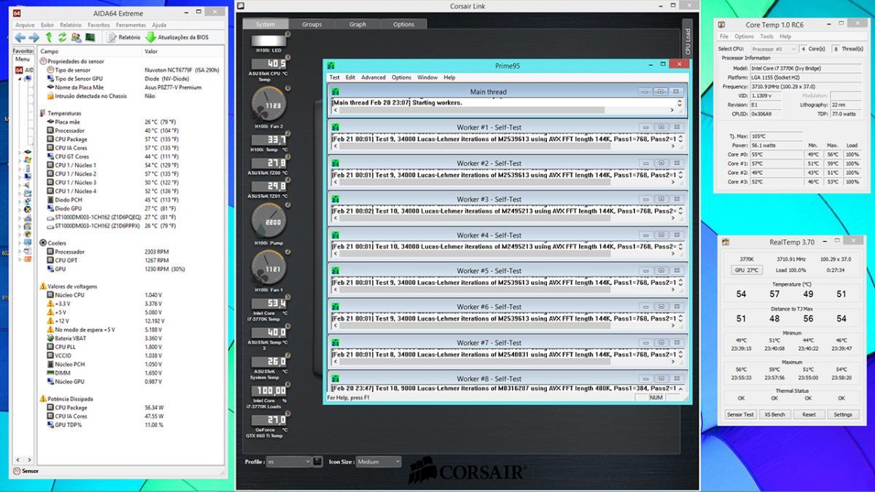Image resolution: width=875 pixels, height=492 pixels.
Task: Open Prime95 Options menu
Action: pyautogui.click(x=401, y=77)
